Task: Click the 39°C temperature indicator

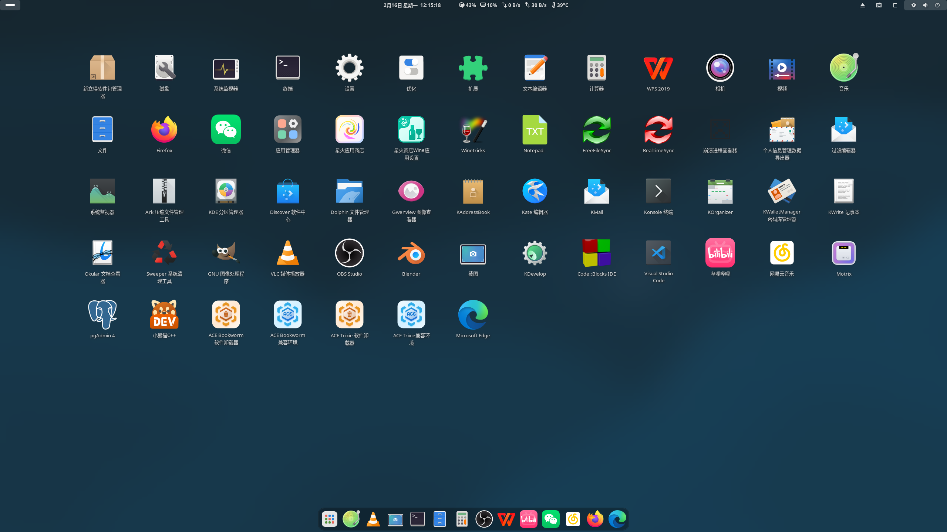Action: tap(560, 5)
